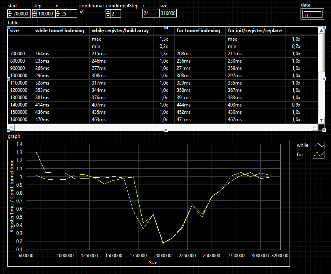Increment the step stepper arrow

[35, 12]
